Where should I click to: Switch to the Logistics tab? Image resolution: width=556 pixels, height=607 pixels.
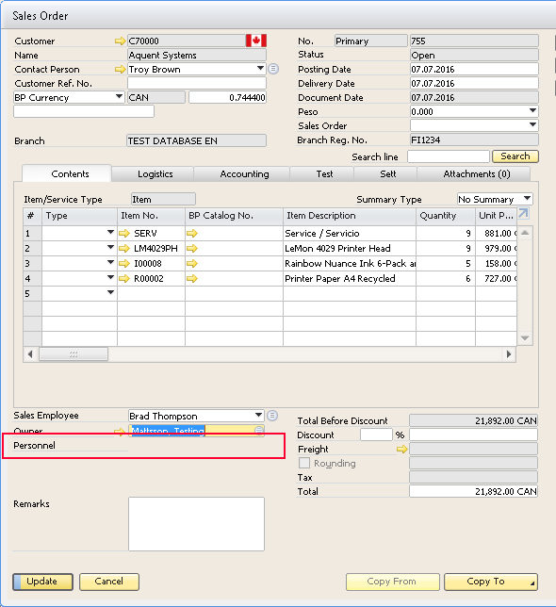coord(155,174)
